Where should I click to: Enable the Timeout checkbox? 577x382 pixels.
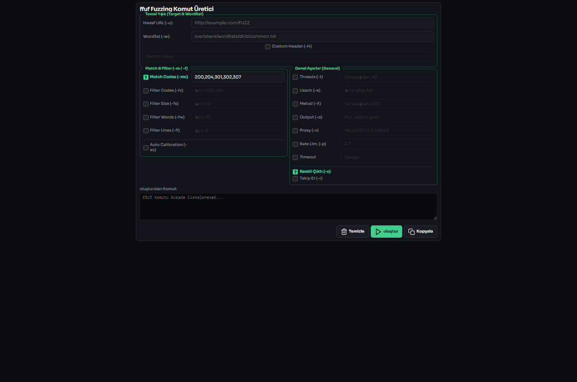(x=295, y=157)
